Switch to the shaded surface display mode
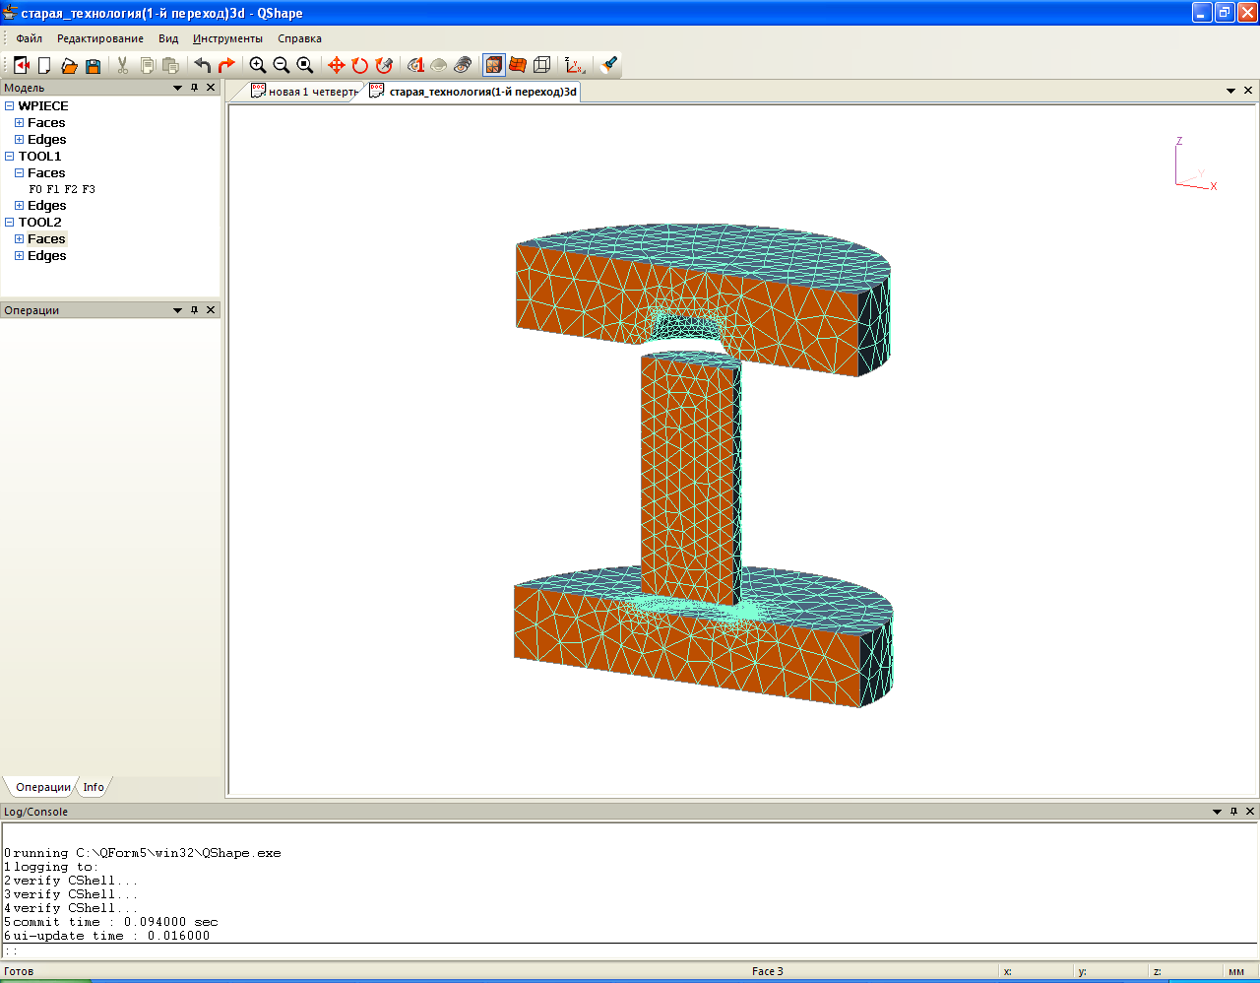This screenshot has height=983, width=1260. pyautogui.click(x=518, y=65)
